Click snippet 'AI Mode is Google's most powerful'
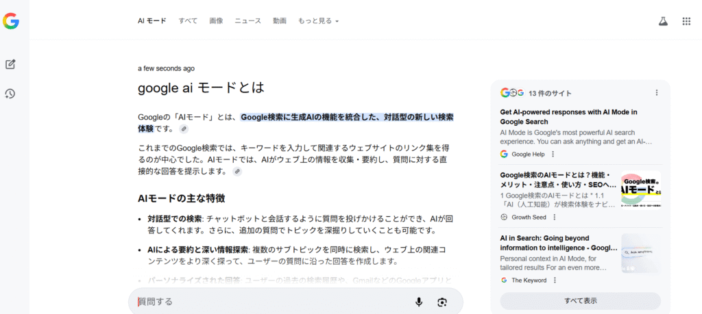 576,137
